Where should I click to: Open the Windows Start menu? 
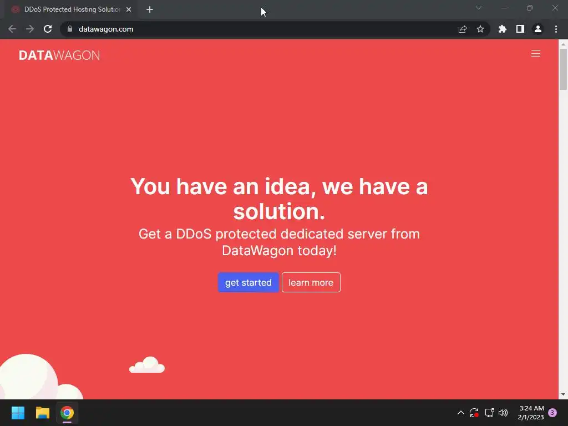[x=18, y=413]
